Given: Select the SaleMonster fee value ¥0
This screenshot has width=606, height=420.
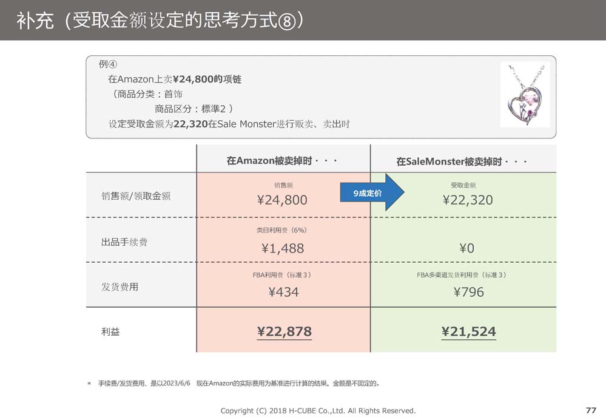Looking at the screenshot, I should tap(467, 248).
